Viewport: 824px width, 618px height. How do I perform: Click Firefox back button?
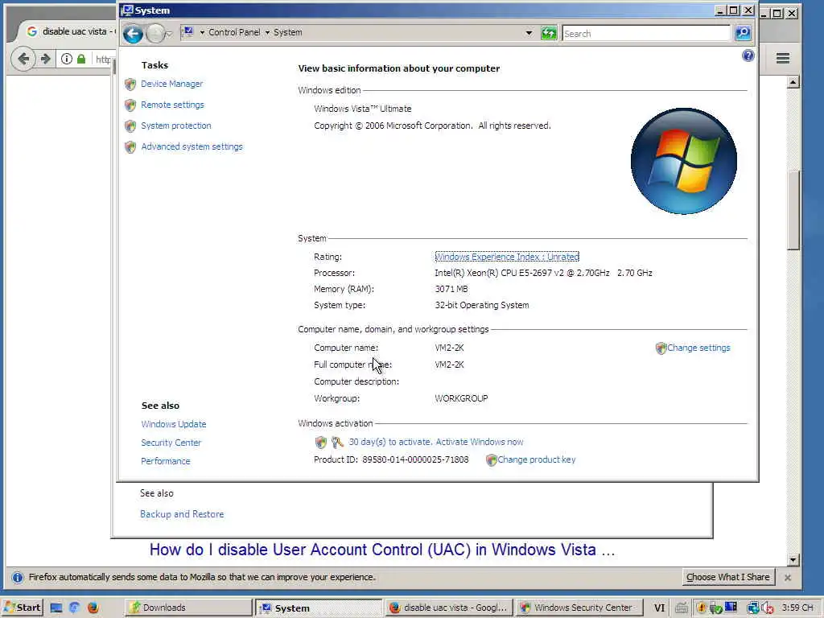(x=23, y=59)
